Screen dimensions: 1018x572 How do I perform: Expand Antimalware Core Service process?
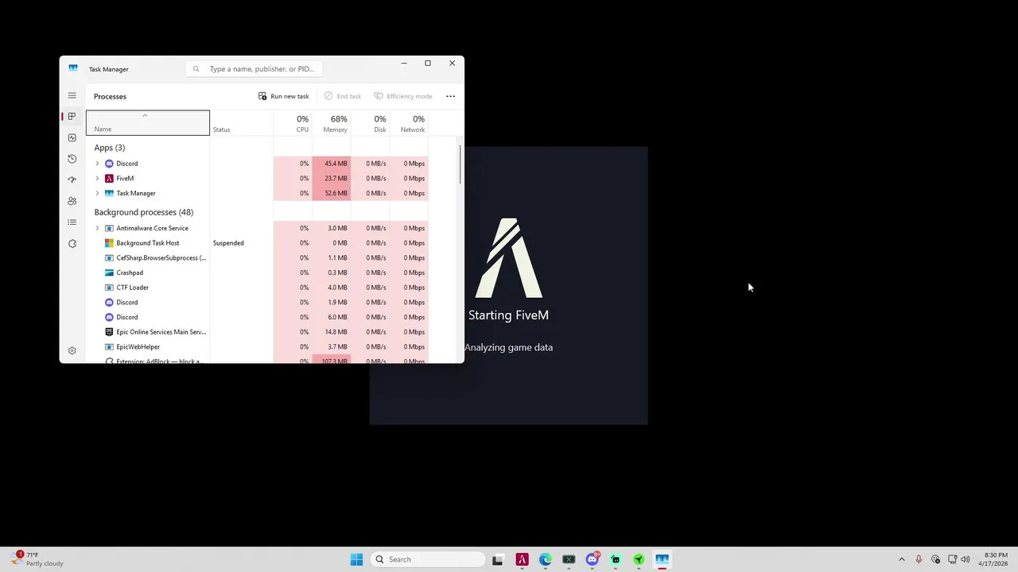click(97, 228)
